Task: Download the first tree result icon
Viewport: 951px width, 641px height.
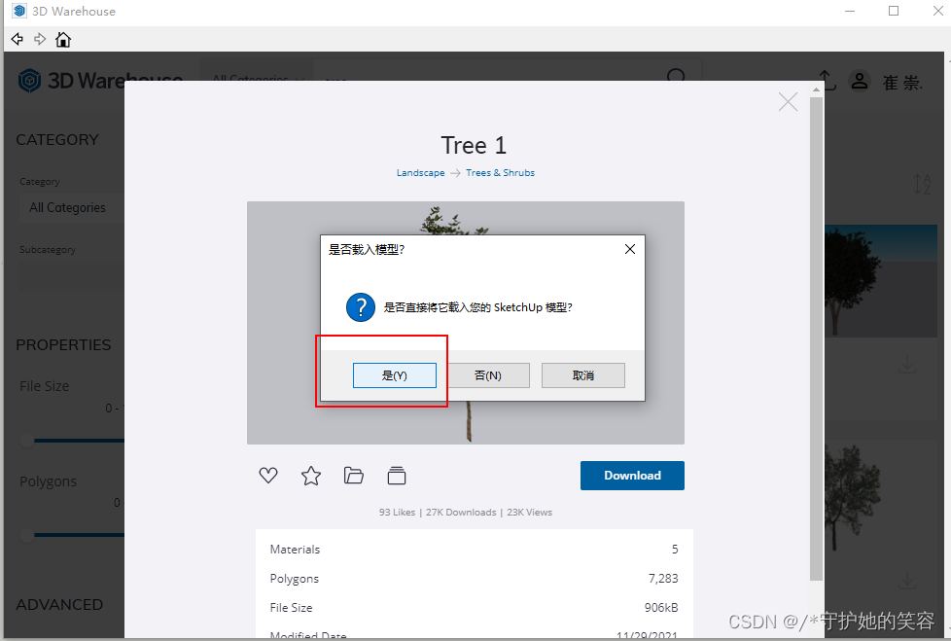Action: pyautogui.click(x=907, y=365)
